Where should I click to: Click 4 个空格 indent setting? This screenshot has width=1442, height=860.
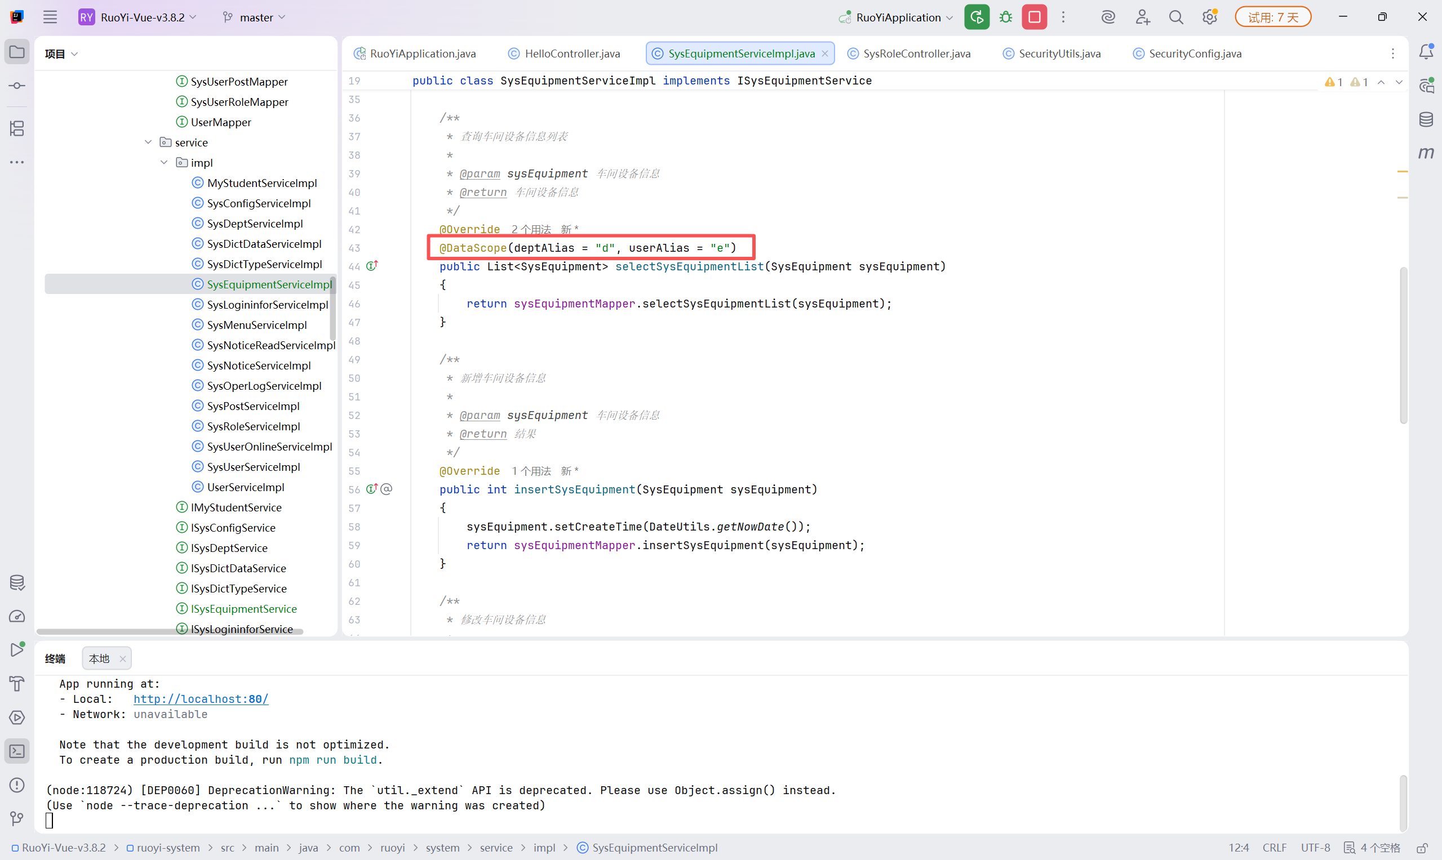click(x=1372, y=848)
